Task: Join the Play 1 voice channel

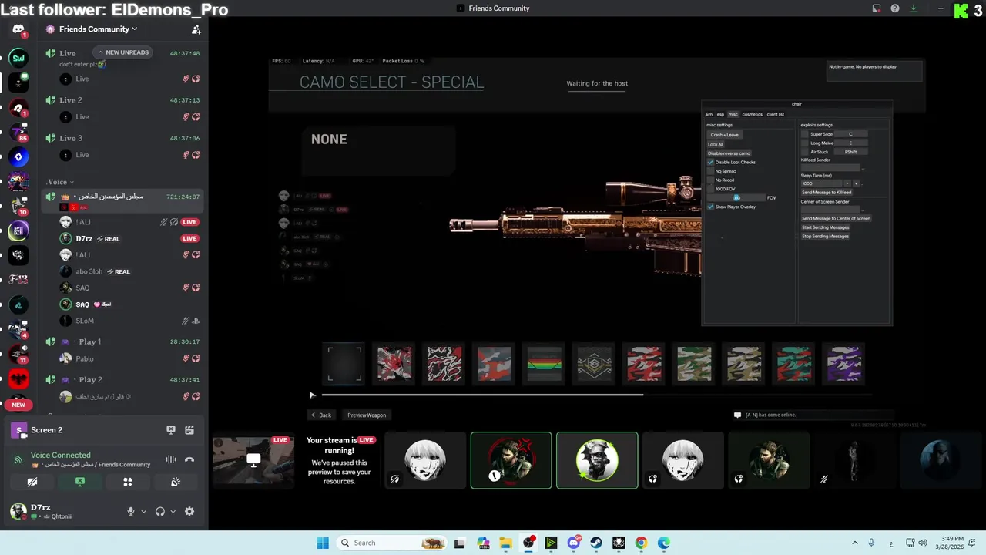Action: click(x=123, y=341)
